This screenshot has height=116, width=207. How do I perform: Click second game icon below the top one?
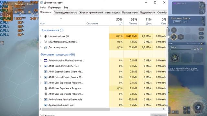pyautogui.click(x=202, y=11)
